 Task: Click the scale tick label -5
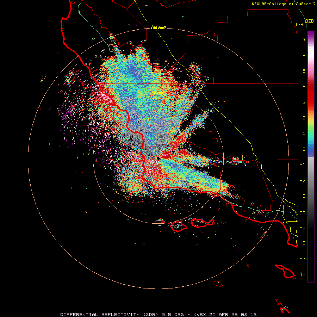point(303,228)
